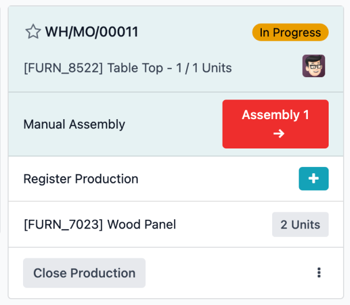Screen dimensions: 350x305
Task: Open the responsible user avatar
Action: tap(314, 66)
